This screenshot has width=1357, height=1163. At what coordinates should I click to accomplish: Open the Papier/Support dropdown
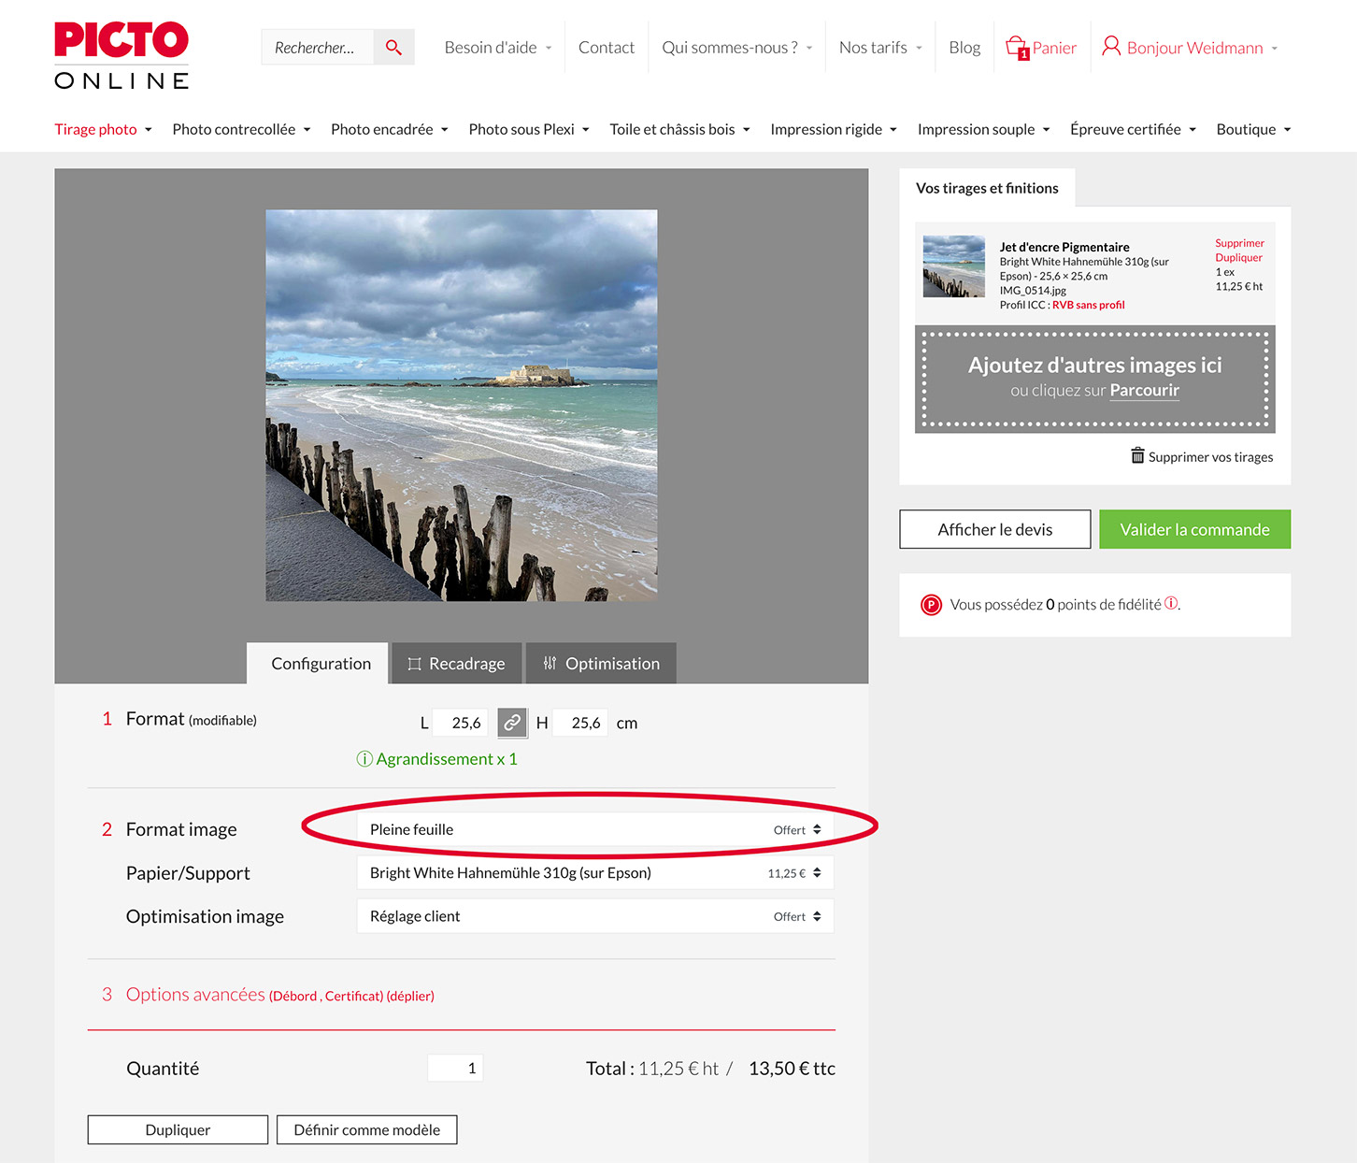point(594,873)
